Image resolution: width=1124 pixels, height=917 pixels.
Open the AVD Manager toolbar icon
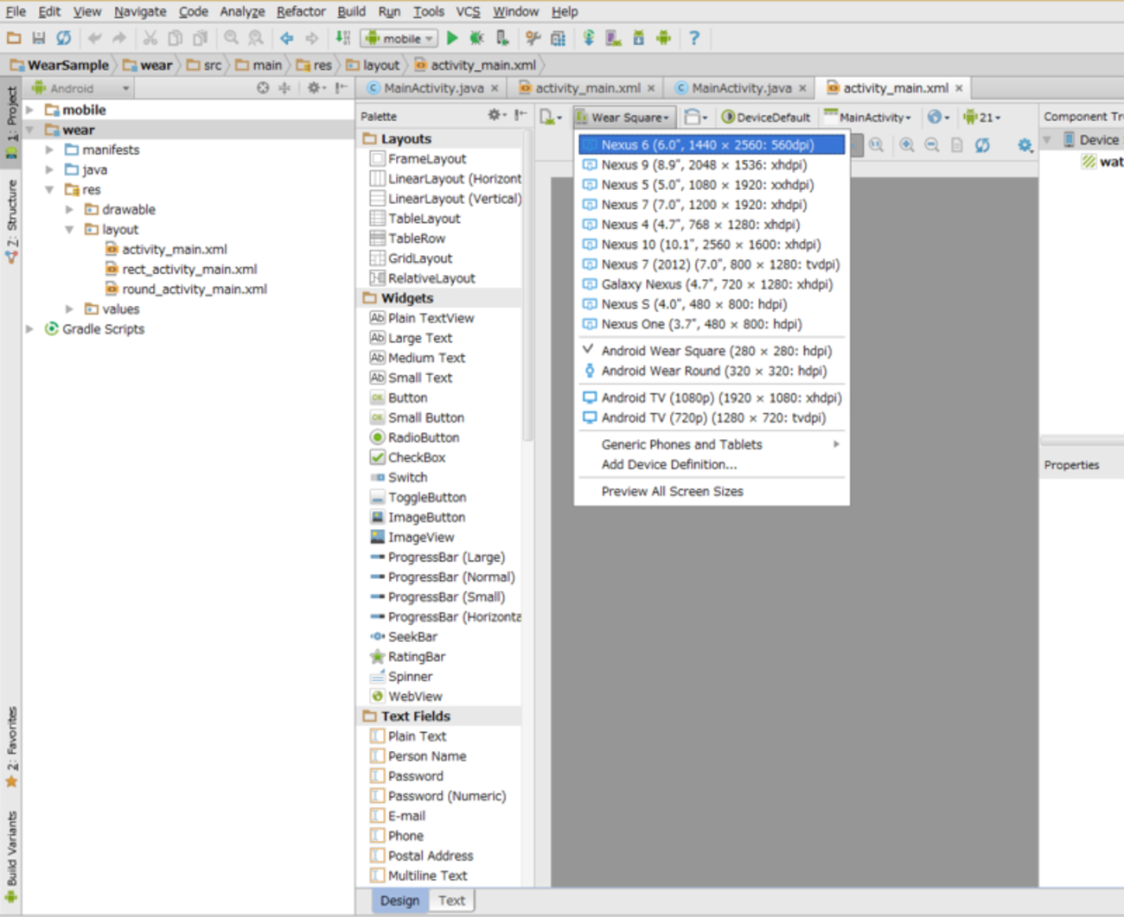point(614,38)
